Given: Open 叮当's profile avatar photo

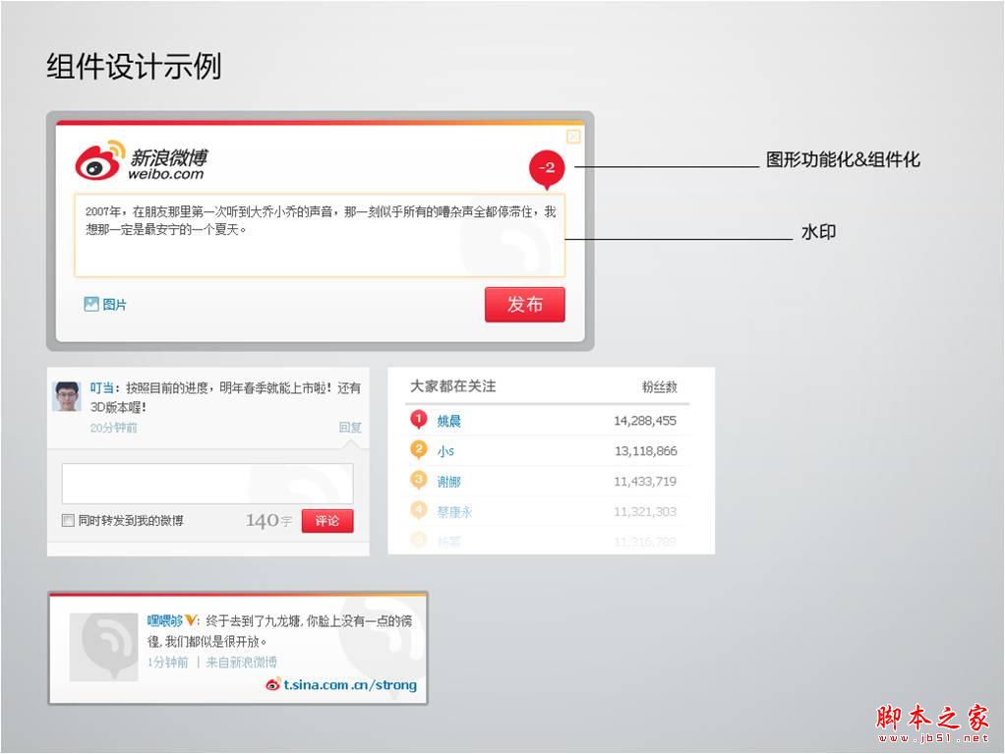Looking at the screenshot, I should [67, 396].
